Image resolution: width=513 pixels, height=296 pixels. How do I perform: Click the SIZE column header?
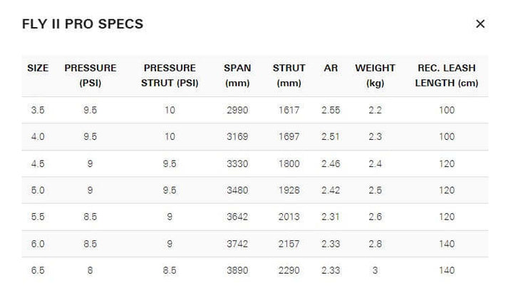pos(38,68)
